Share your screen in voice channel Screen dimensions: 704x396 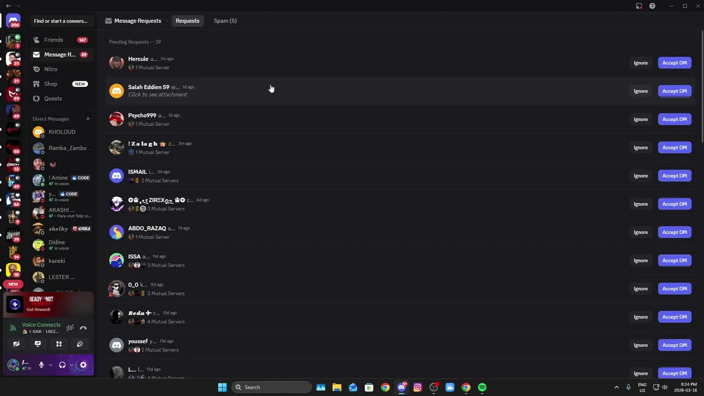click(x=37, y=344)
